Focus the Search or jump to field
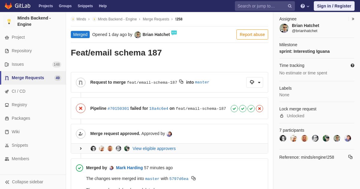 [265, 6]
